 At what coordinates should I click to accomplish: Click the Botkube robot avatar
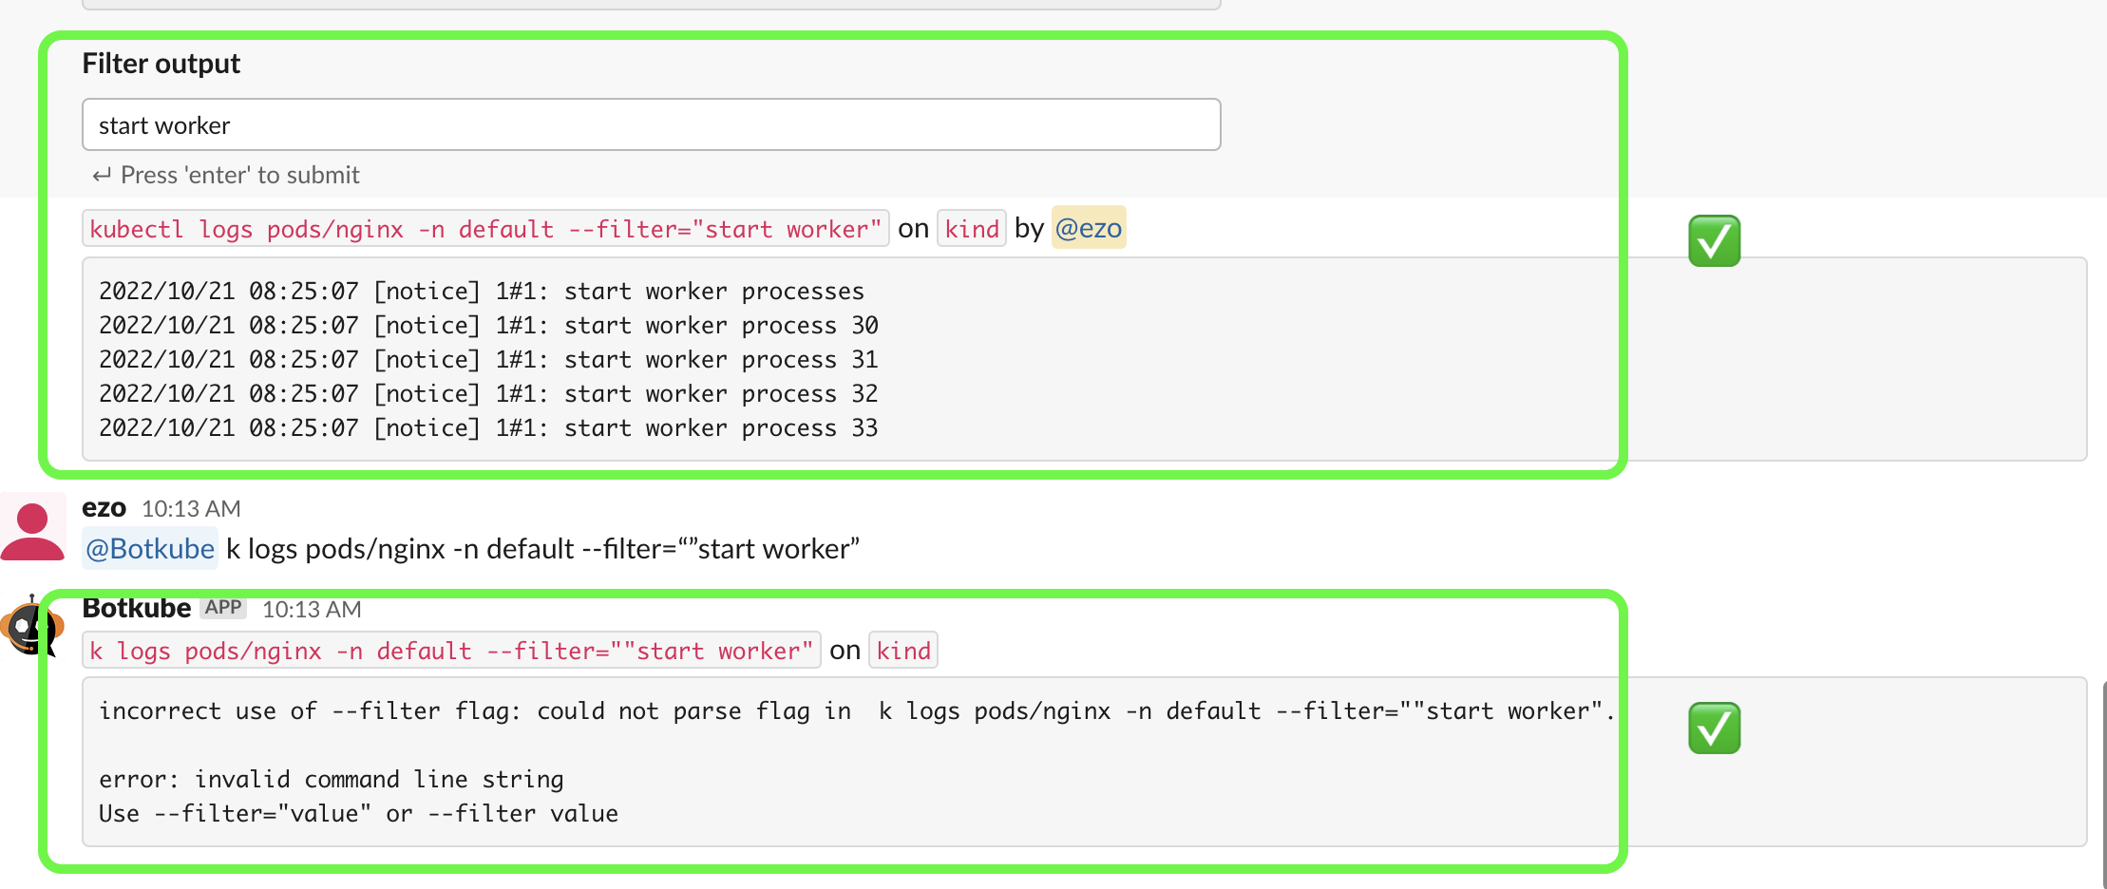pos(28,629)
